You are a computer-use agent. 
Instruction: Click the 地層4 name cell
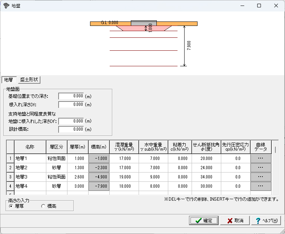[x=30, y=186]
